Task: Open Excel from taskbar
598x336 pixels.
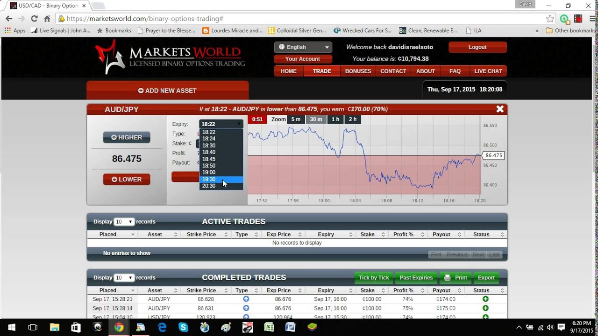Action: pos(269,327)
